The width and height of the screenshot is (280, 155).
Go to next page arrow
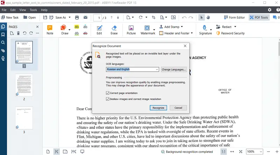[118, 18]
